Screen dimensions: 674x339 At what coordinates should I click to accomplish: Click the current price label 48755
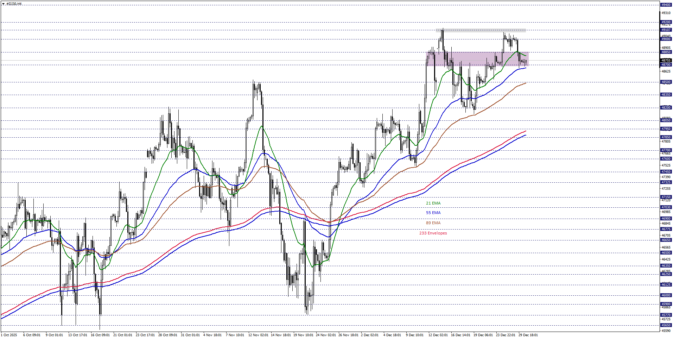tap(666, 61)
